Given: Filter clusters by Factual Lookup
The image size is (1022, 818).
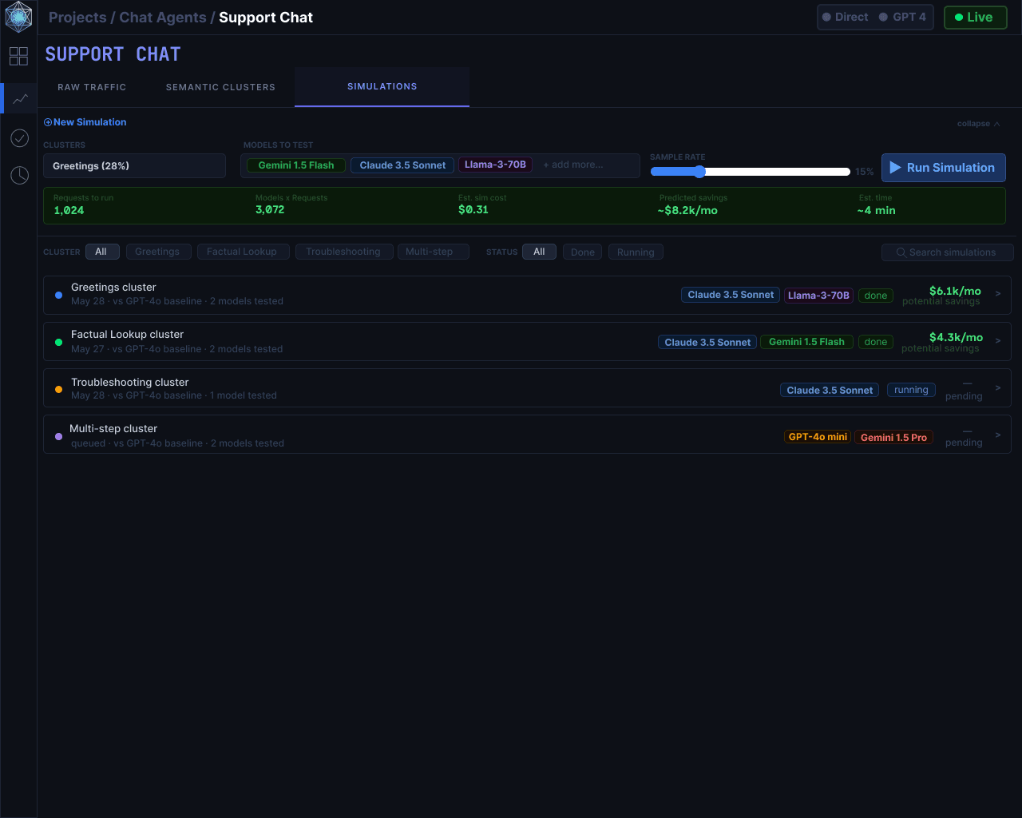Looking at the screenshot, I should coord(243,252).
